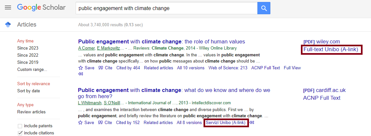Select Sort by date option
The image size is (371, 136).
(x=29, y=91)
